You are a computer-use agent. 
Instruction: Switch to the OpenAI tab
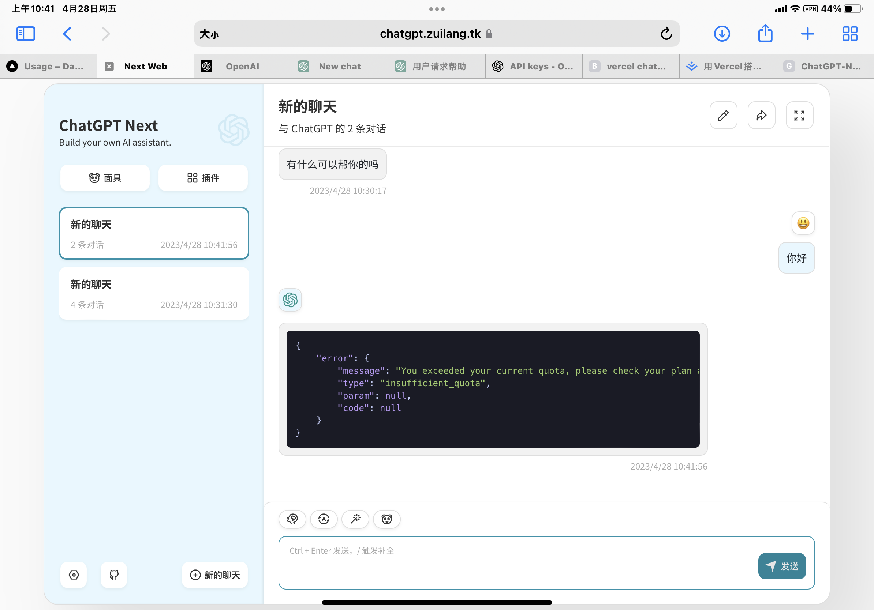click(x=243, y=67)
